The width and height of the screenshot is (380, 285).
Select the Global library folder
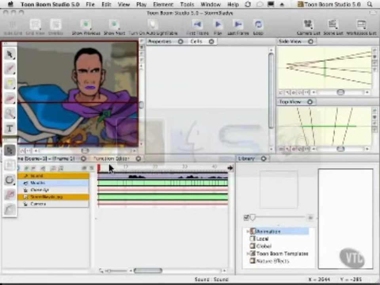[264, 246]
